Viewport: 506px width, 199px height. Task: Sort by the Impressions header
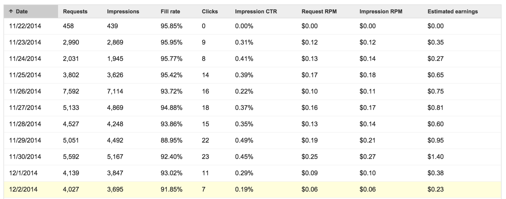click(x=123, y=12)
